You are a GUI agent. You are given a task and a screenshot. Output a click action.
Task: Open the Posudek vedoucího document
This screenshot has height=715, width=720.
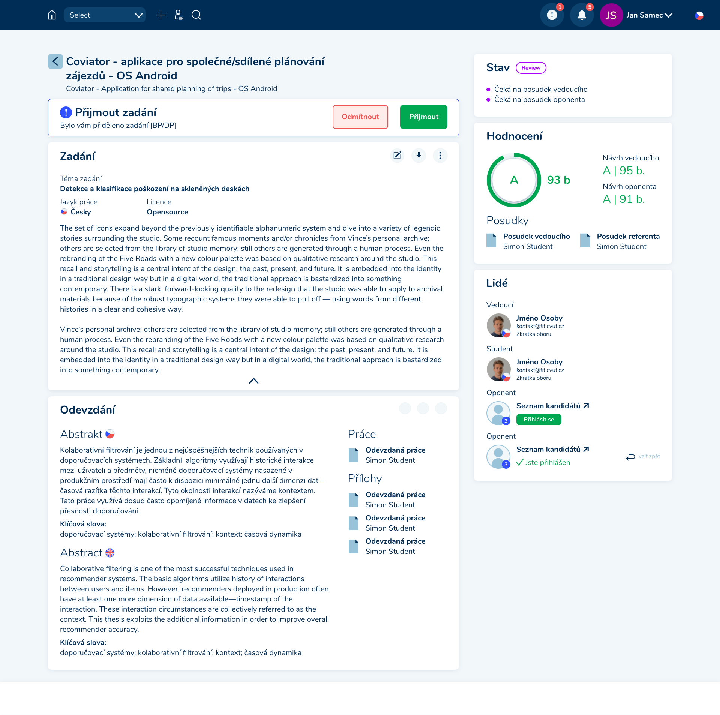coord(536,237)
